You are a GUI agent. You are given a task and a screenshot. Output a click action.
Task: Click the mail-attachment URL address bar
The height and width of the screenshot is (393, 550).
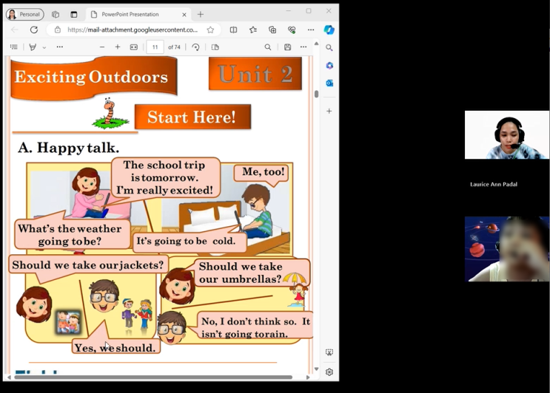tap(133, 30)
